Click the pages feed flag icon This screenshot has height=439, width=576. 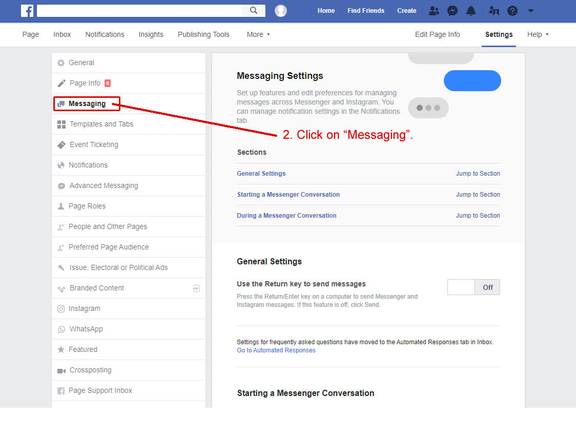(493, 11)
